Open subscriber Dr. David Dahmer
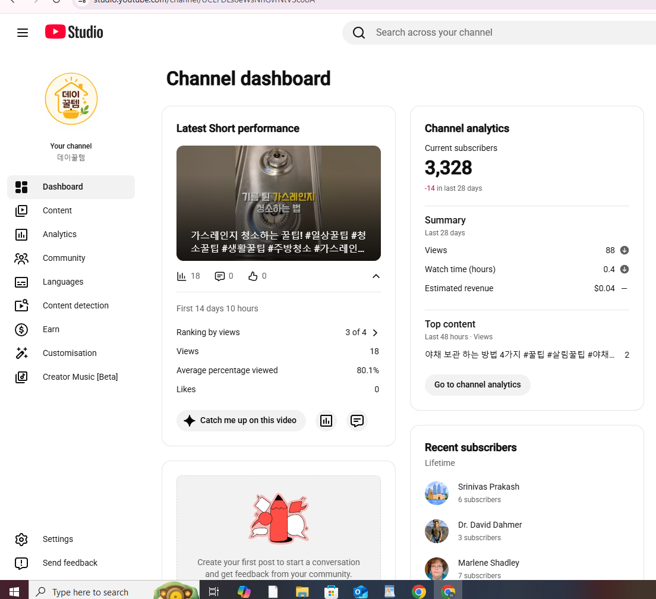This screenshot has width=656, height=599. click(490, 525)
